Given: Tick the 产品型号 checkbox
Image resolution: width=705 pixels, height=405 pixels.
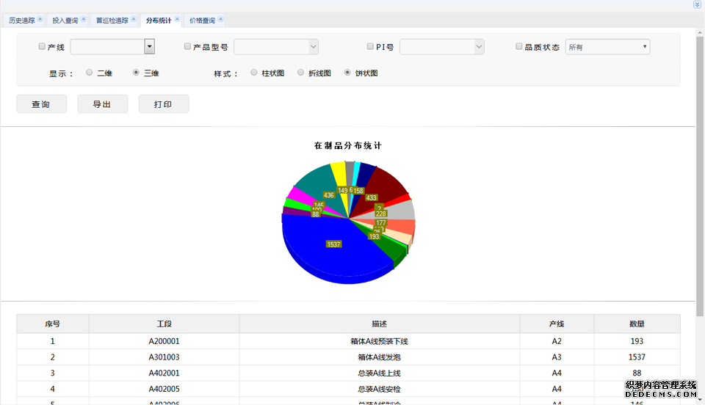Looking at the screenshot, I should click(x=187, y=47).
